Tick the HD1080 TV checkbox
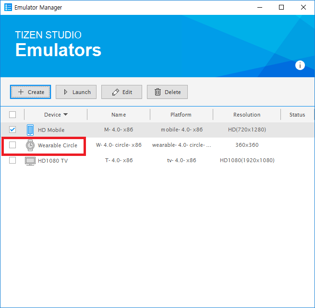The height and width of the screenshot is (308, 315). click(x=12, y=161)
